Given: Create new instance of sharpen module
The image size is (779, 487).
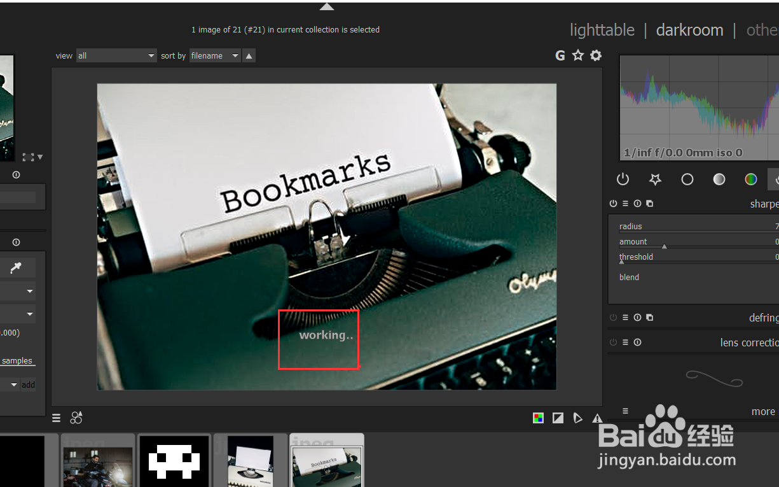Looking at the screenshot, I should pos(649,204).
